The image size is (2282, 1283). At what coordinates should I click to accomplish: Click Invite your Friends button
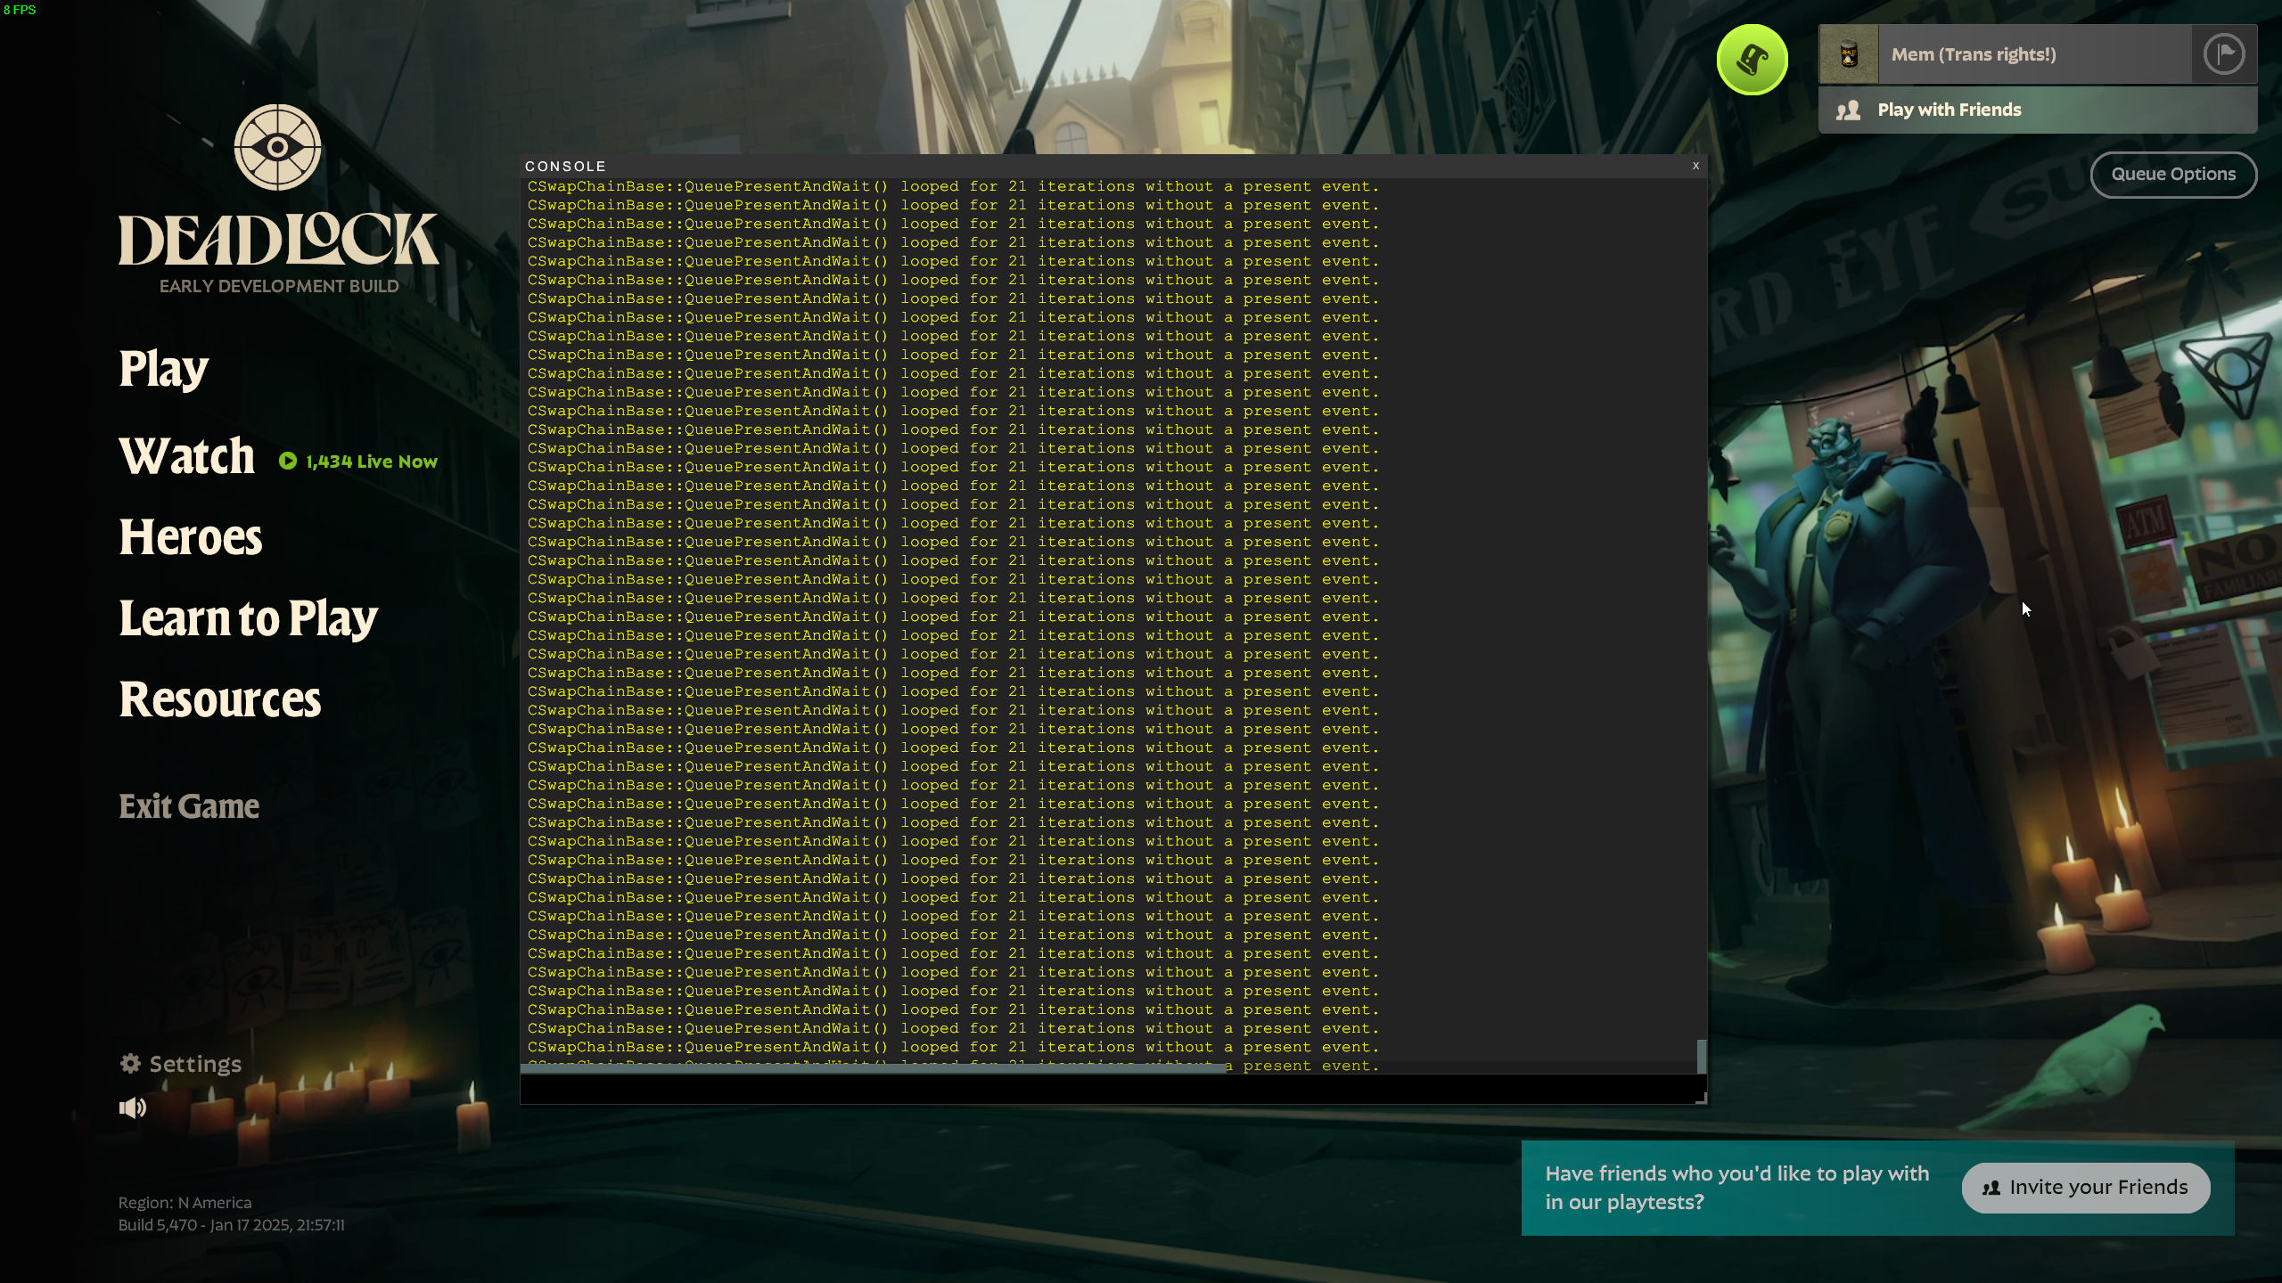[x=2086, y=1188]
